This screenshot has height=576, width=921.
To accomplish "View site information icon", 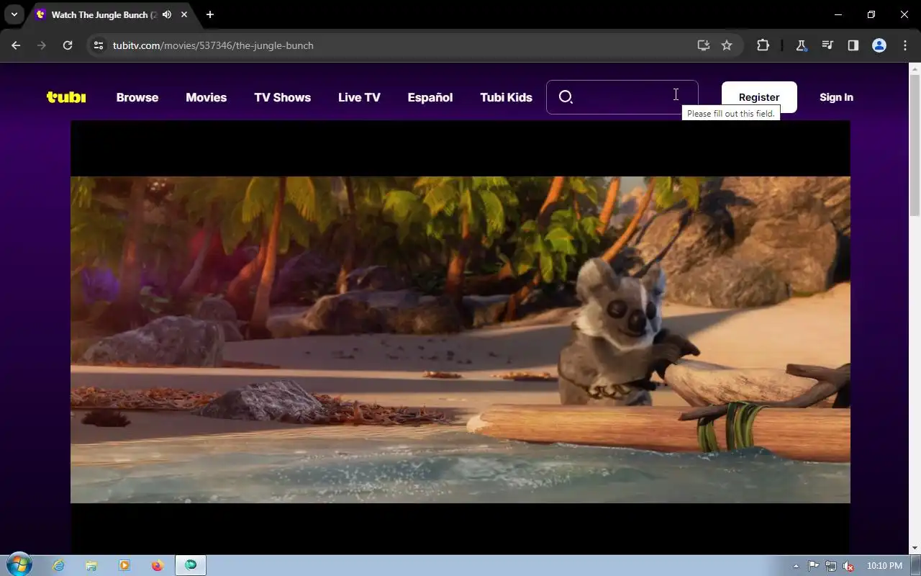I will coord(99,45).
